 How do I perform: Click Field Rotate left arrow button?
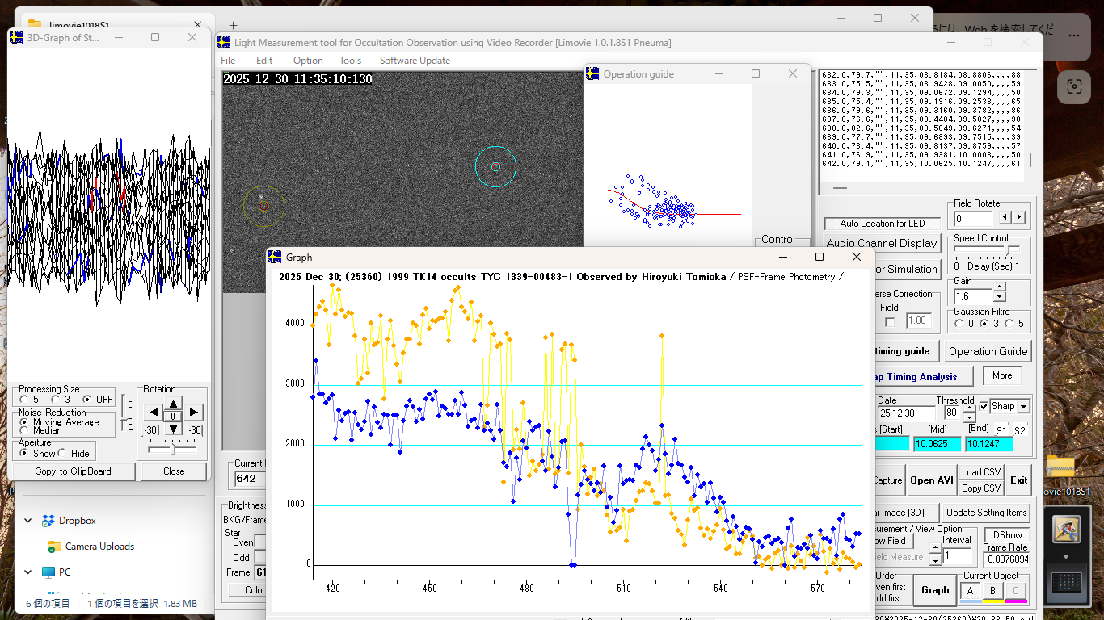(x=1005, y=218)
